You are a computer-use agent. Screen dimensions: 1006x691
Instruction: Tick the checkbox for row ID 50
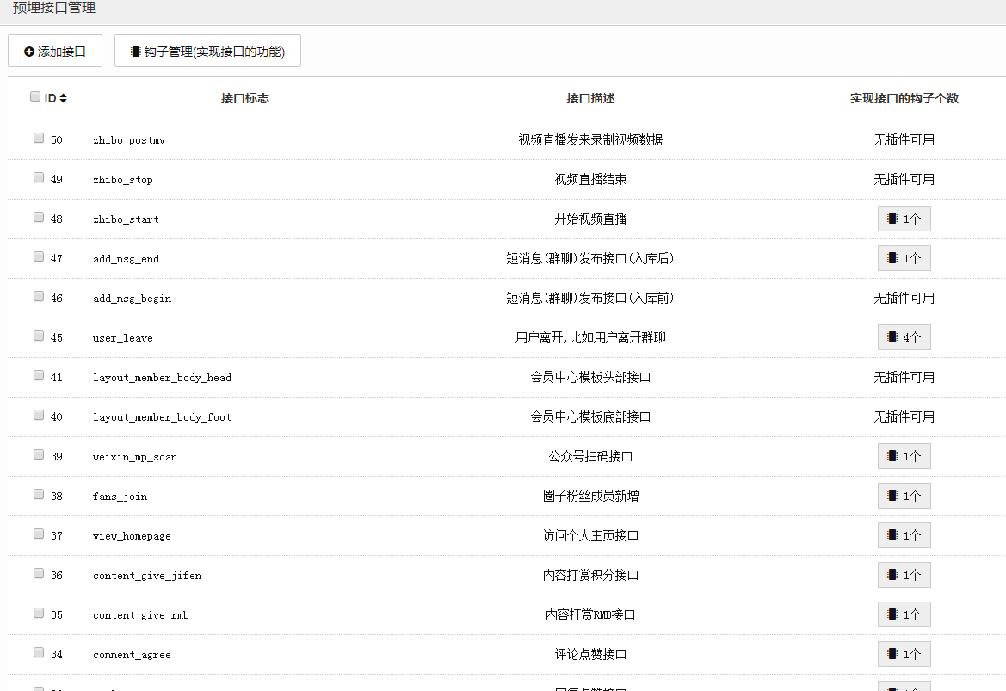[x=39, y=138]
